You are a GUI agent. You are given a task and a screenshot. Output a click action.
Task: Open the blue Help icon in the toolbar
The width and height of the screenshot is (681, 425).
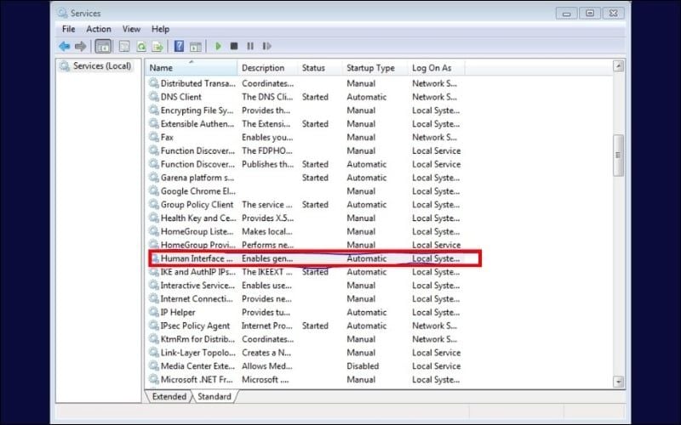179,46
